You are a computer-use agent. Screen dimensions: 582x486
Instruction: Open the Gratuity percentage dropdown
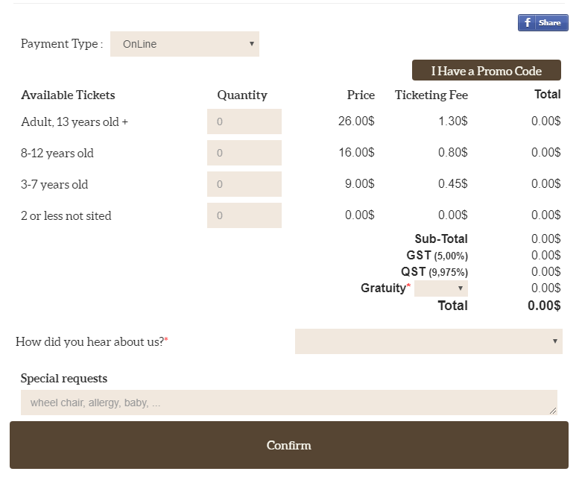tap(441, 288)
